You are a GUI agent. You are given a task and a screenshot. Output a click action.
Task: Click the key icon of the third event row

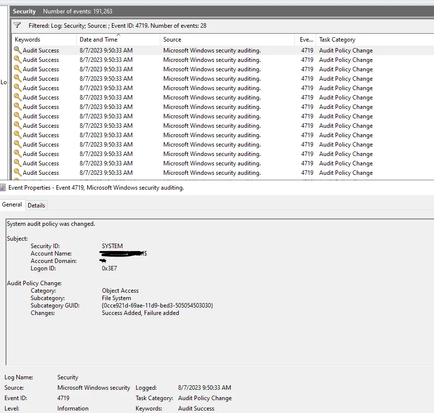coord(18,69)
